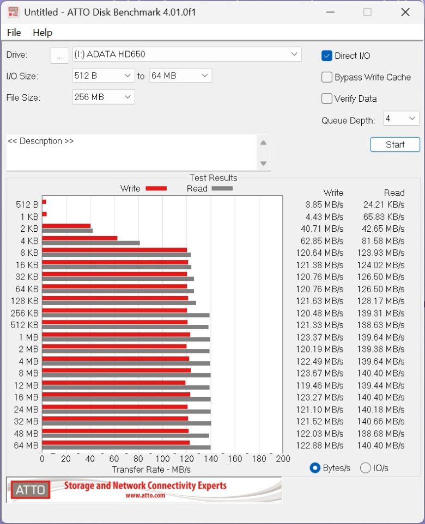This screenshot has height=524, width=425.
Task: Click the 4.43 MB/s write value
Action: point(324,217)
